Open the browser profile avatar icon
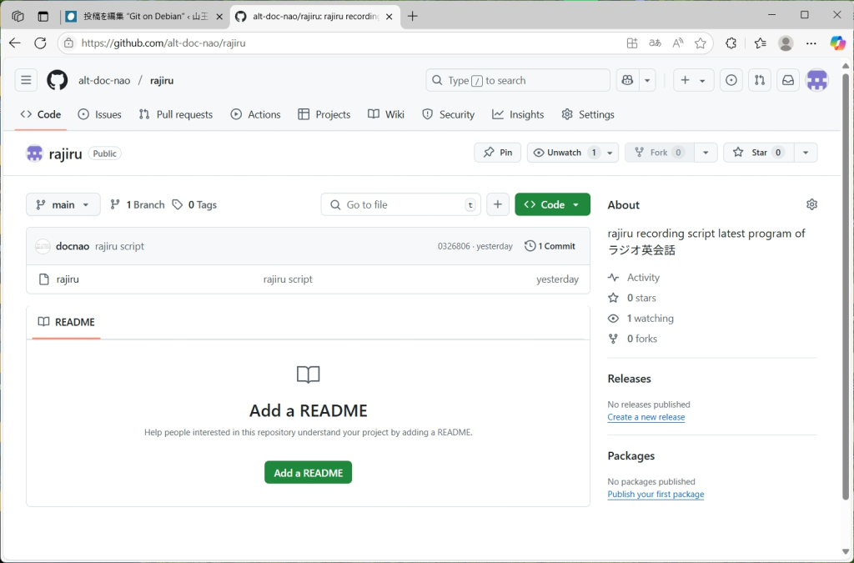Image resolution: width=854 pixels, height=563 pixels. 786,43
